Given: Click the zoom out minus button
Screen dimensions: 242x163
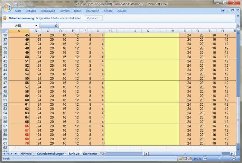Looking at the screenshot, I should coord(205,159).
